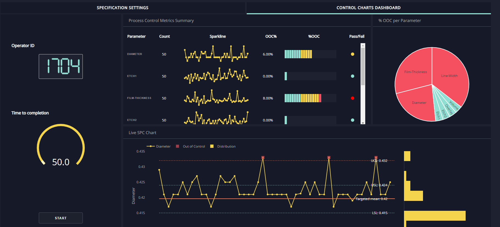The width and height of the screenshot is (500, 227).
Task: Click the Etch2 green pass/fail indicator
Action: [x=353, y=120]
